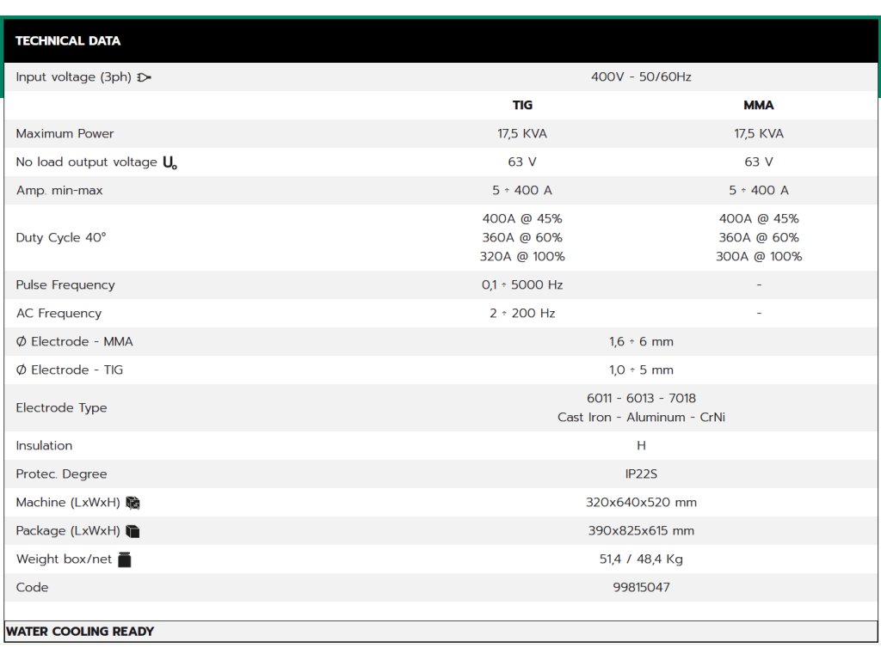Image resolution: width=881 pixels, height=660 pixels.
Task: Select the MMA 300A @ 100% duty cycle value
Action: [x=758, y=257]
